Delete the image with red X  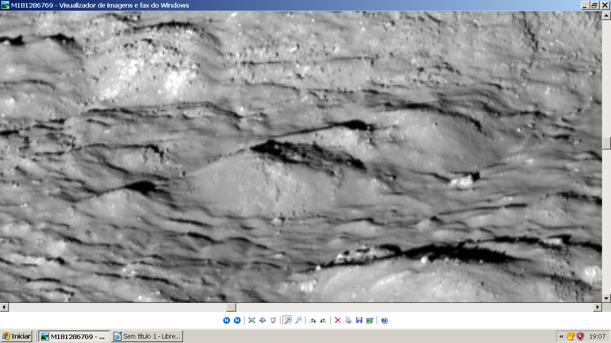[x=338, y=320]
